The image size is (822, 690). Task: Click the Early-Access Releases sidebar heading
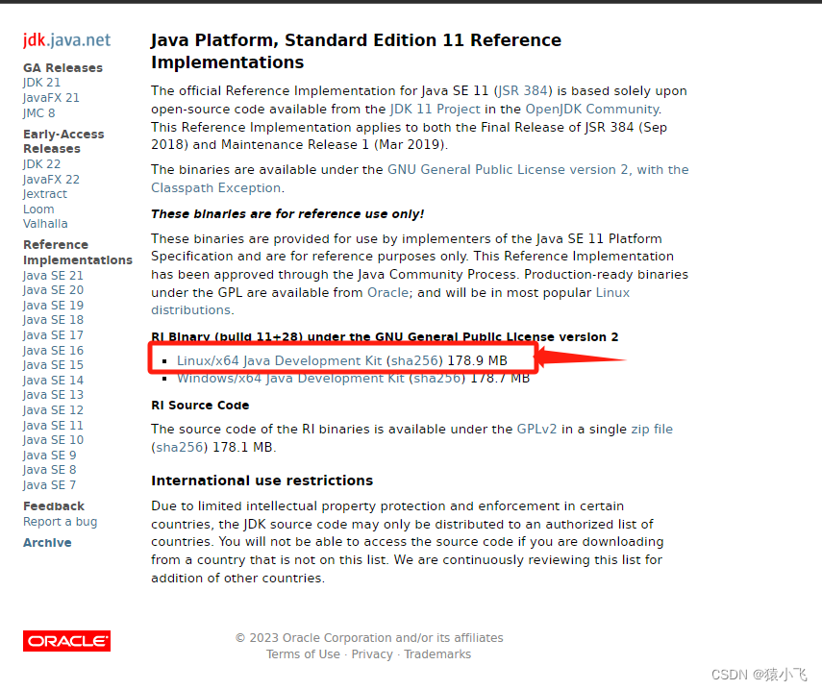click(x=63, y=141)
